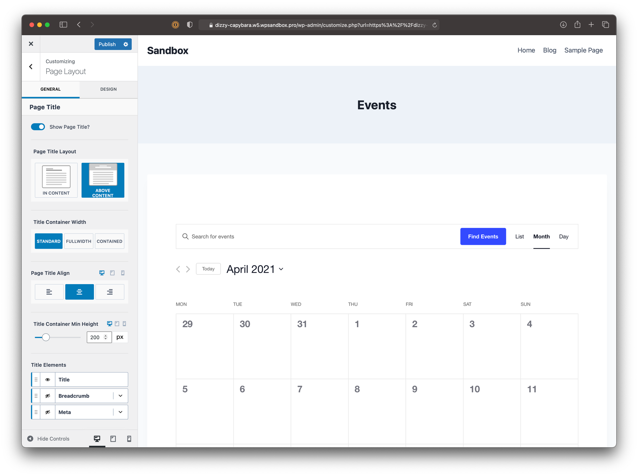The width and height of the screenshot is (638, 476).
Task: Click the orange extension icon in toolbar
Action: click(x=175, y=25)
